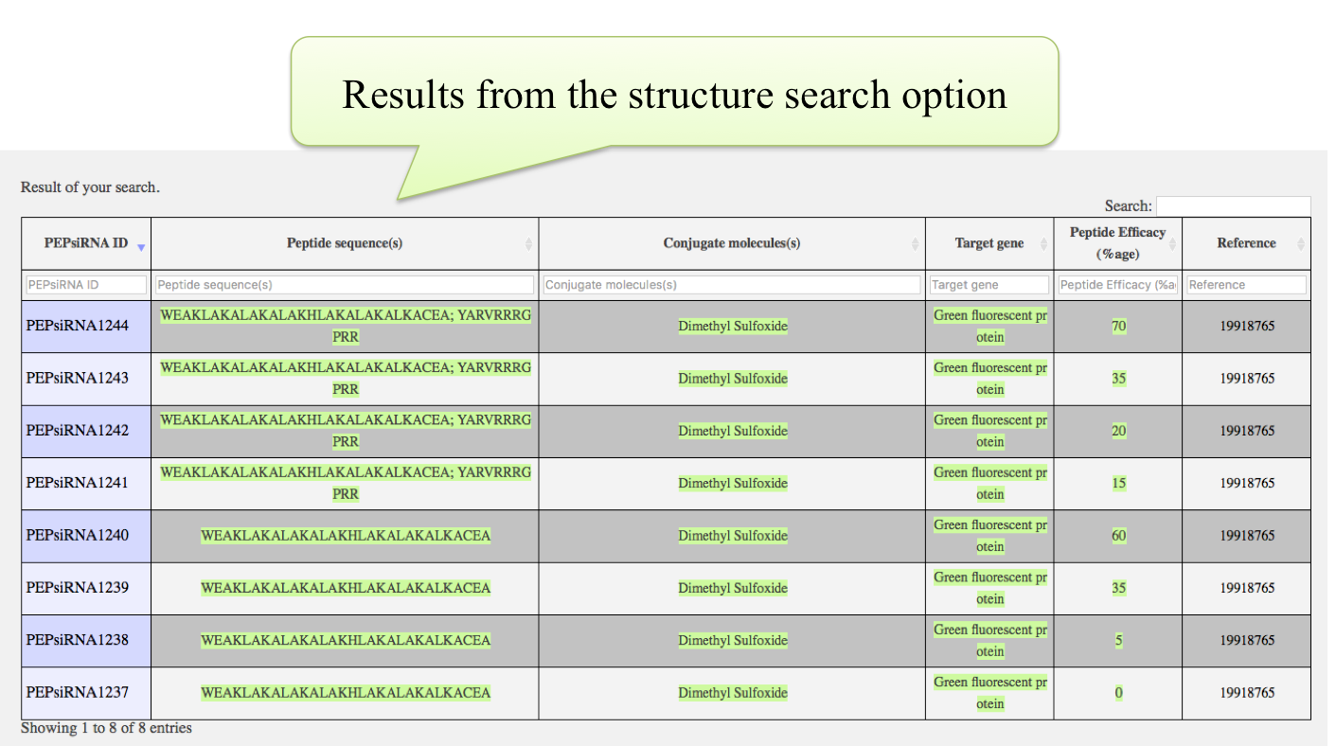Click the Reference filter field
The height and width of the screenshot is (746, 1336).
coord(1246,285)
